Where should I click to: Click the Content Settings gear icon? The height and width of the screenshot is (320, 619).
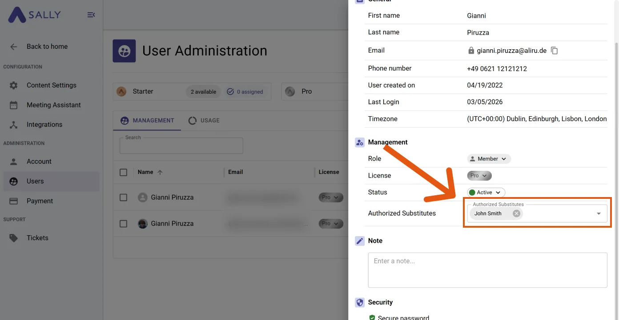[x=14, y=85]
